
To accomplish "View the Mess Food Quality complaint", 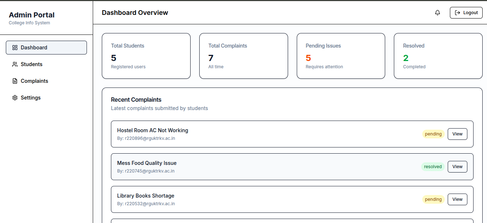I will coord(457,167).
